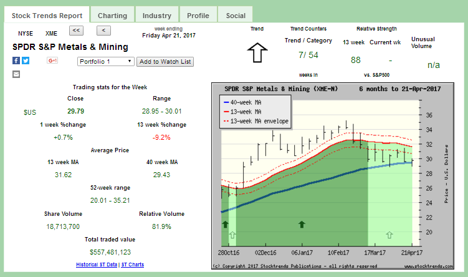
Task: Click the 40-week MA legend entry
Action: pyautogui.click(x=242, y=102)
